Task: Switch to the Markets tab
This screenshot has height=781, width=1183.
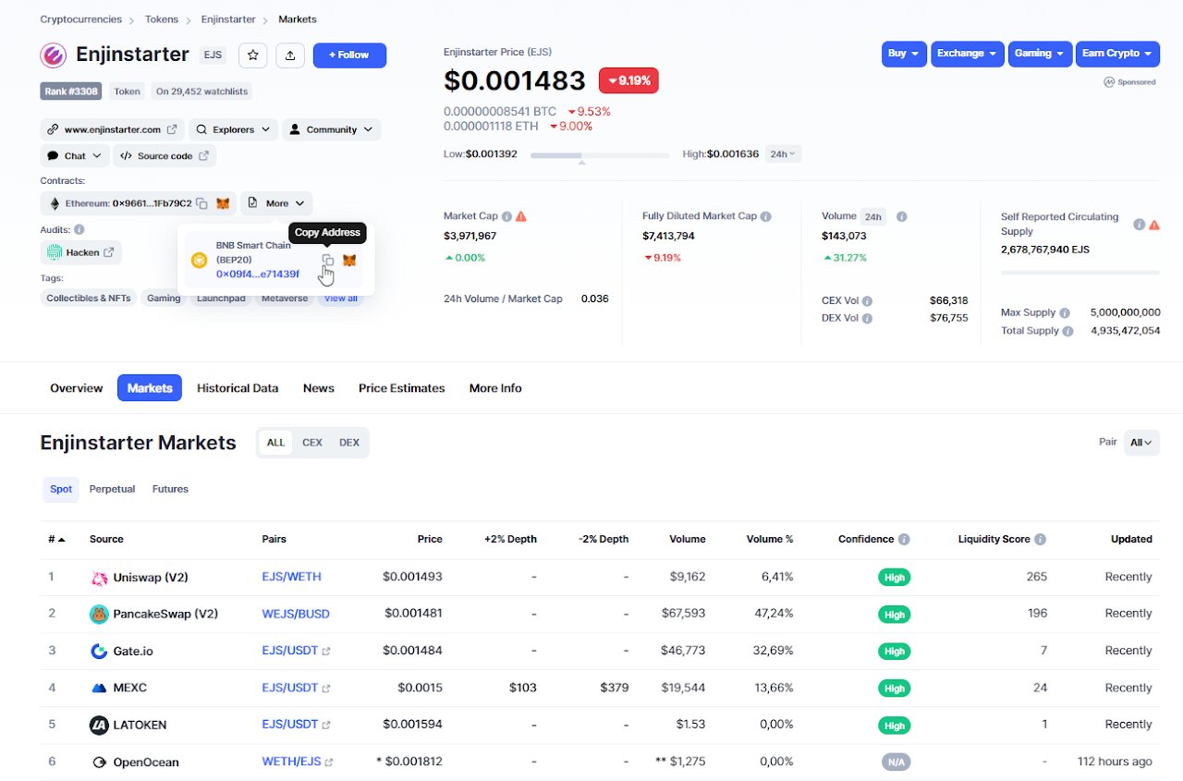Action: coord(150,388)
